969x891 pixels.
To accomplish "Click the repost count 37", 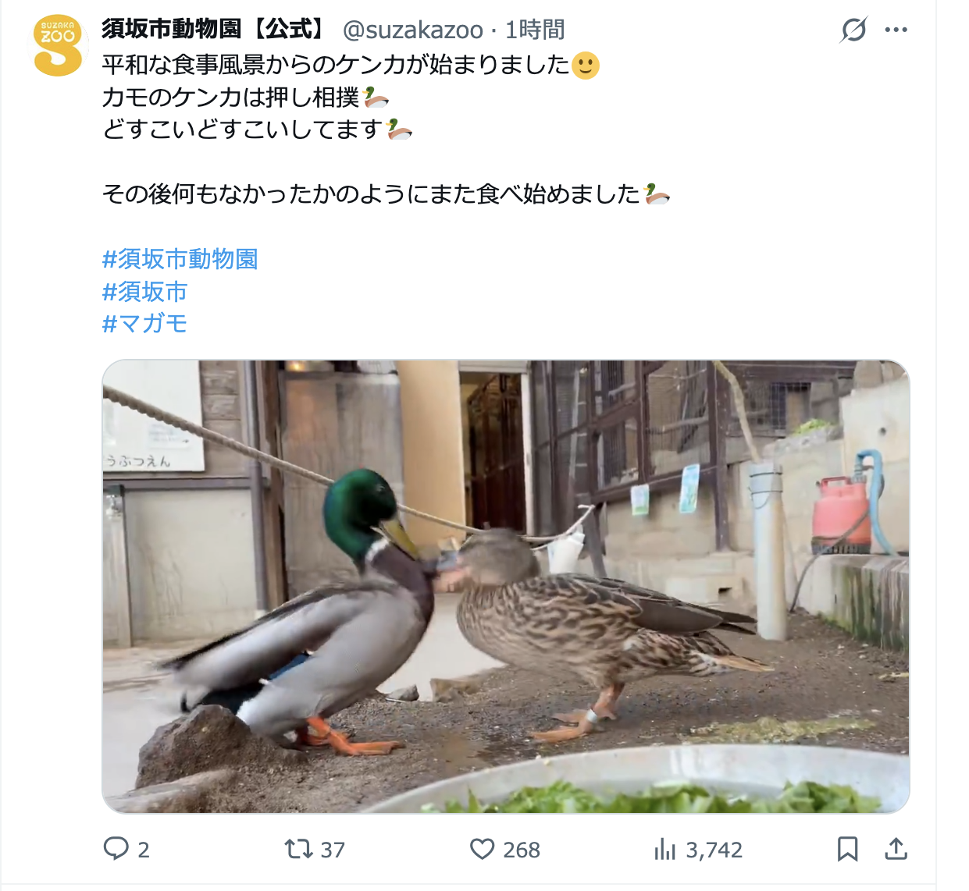I will point(333,850).
